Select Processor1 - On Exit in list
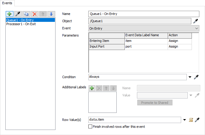205x135 pixels. [21, 24]
